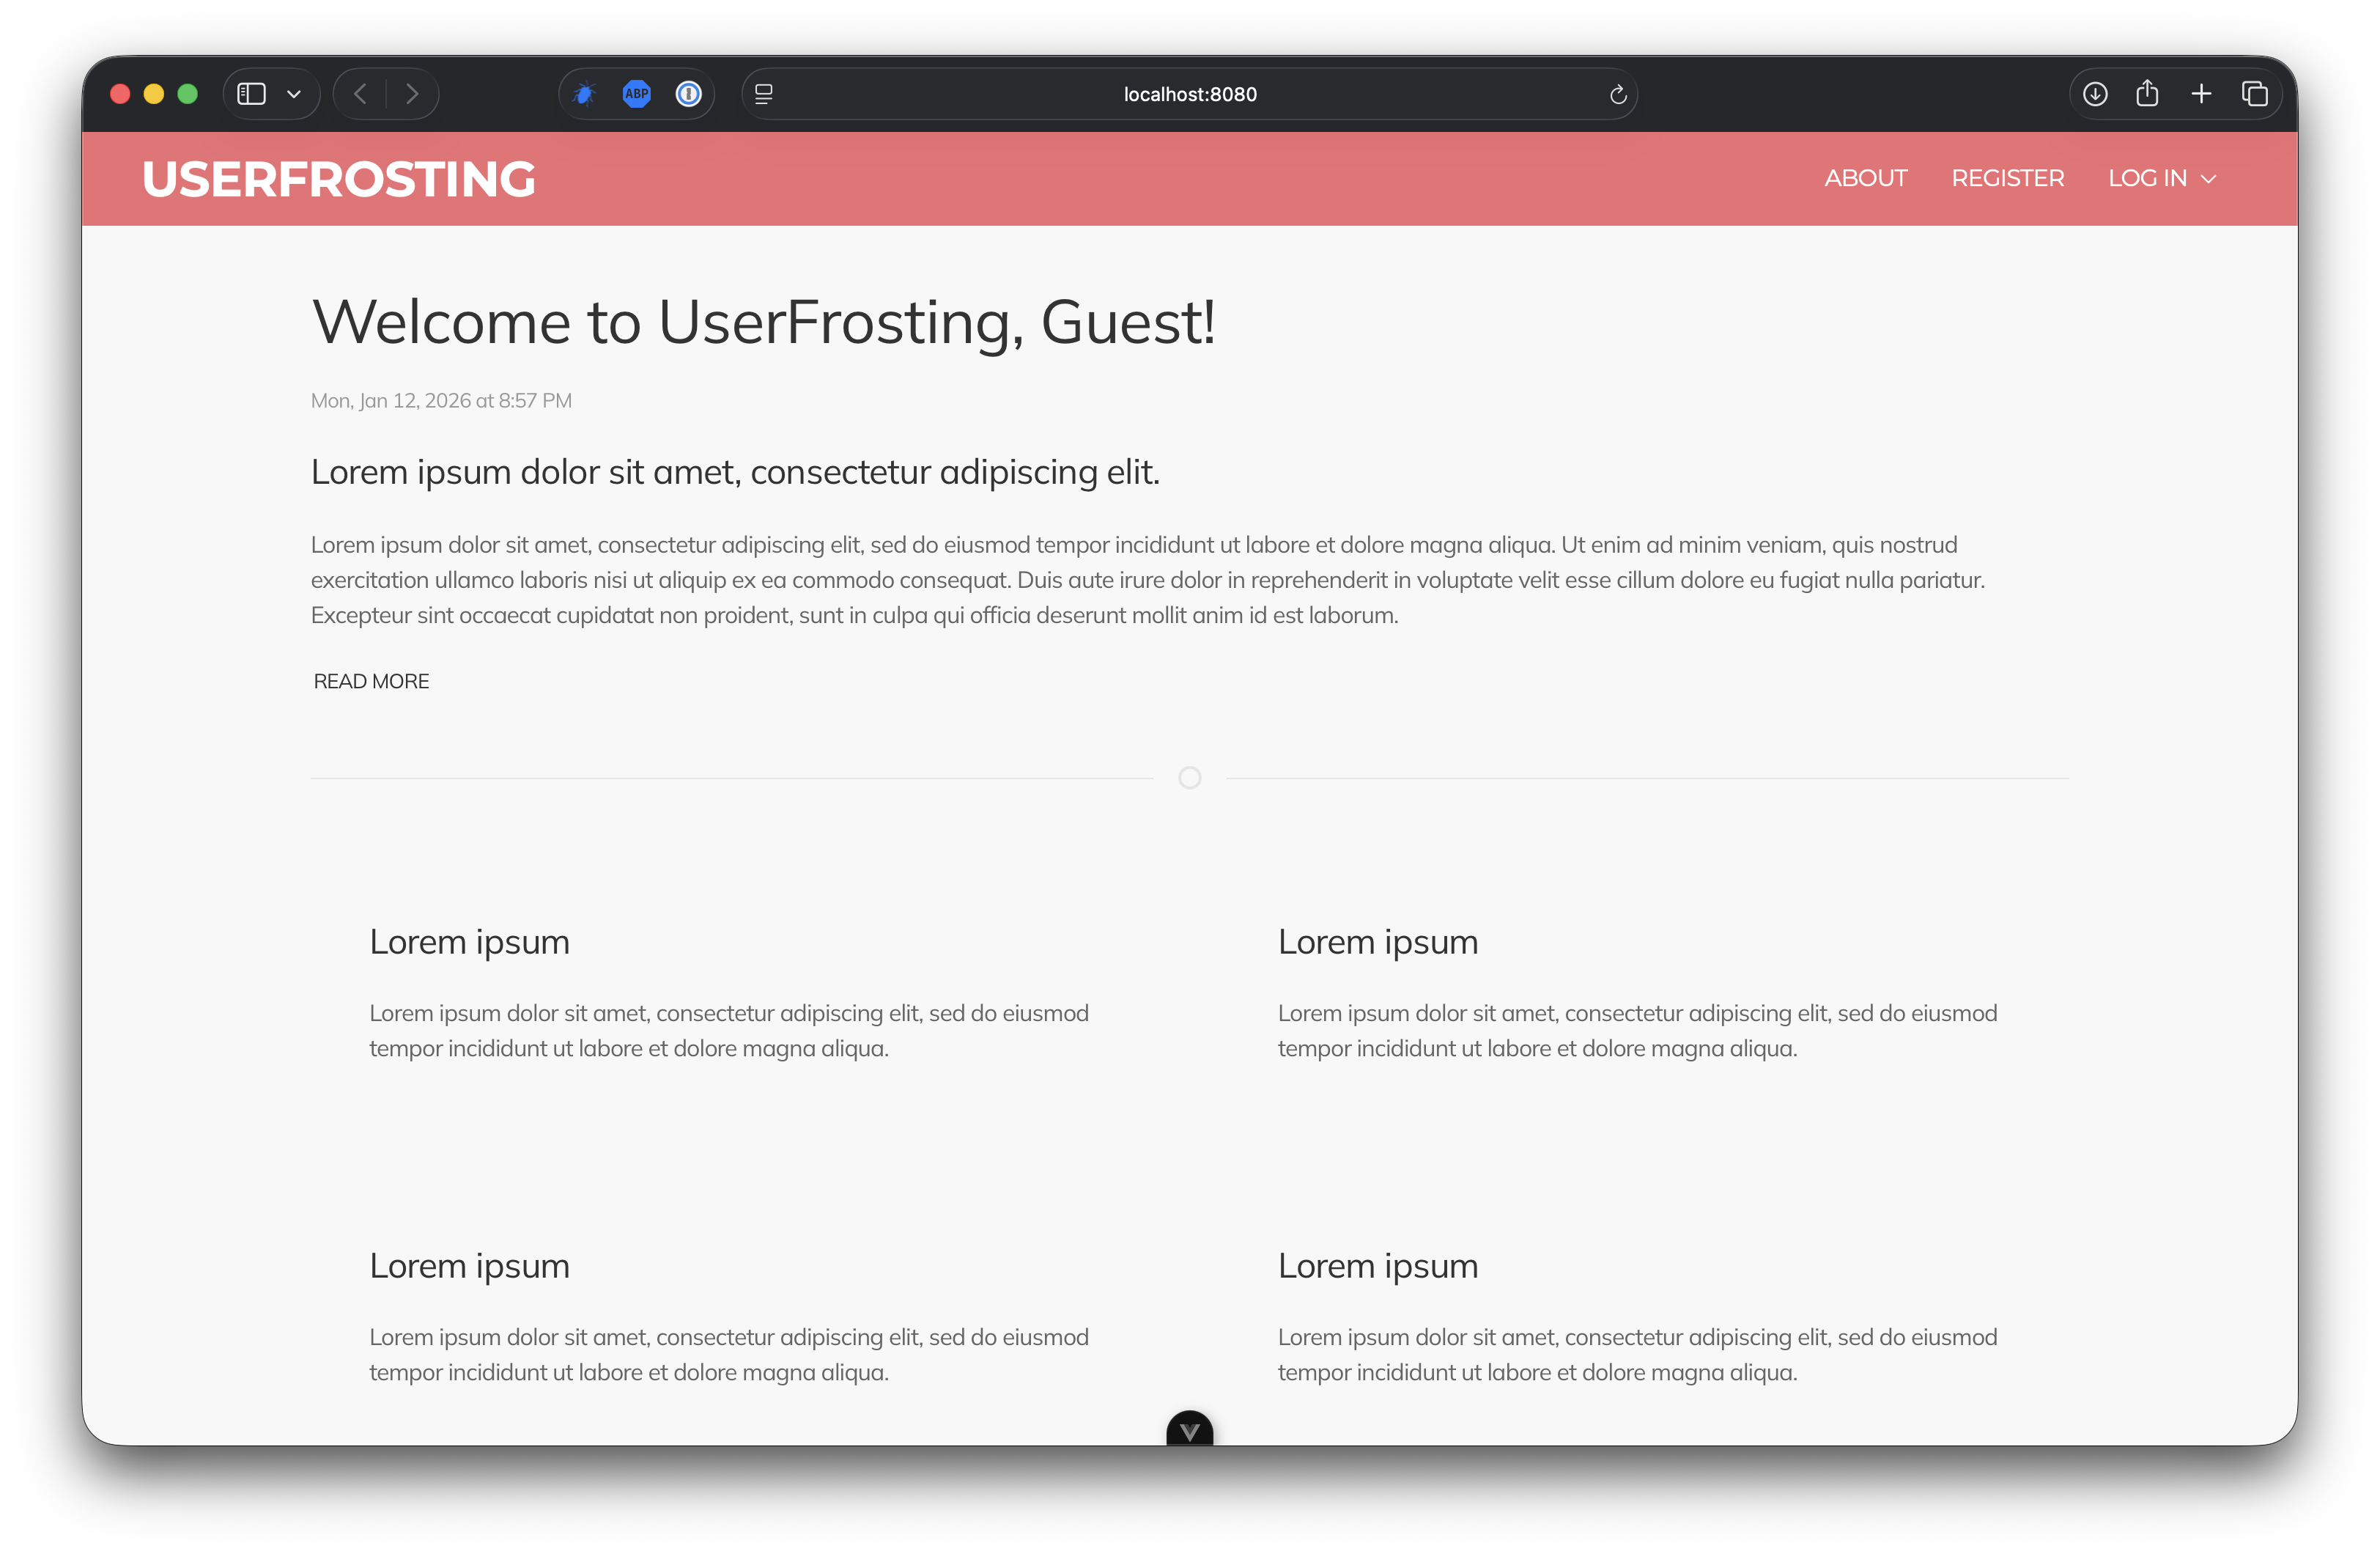Open the Share sheet icon
This screenshot has height=1554, width=2380.
(2147, 93)
